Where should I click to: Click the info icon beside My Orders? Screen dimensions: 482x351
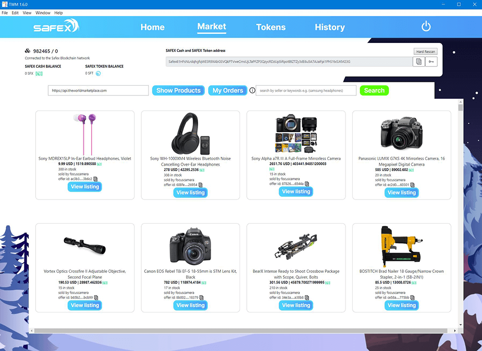pyautogui.click(x=253, y=90)
